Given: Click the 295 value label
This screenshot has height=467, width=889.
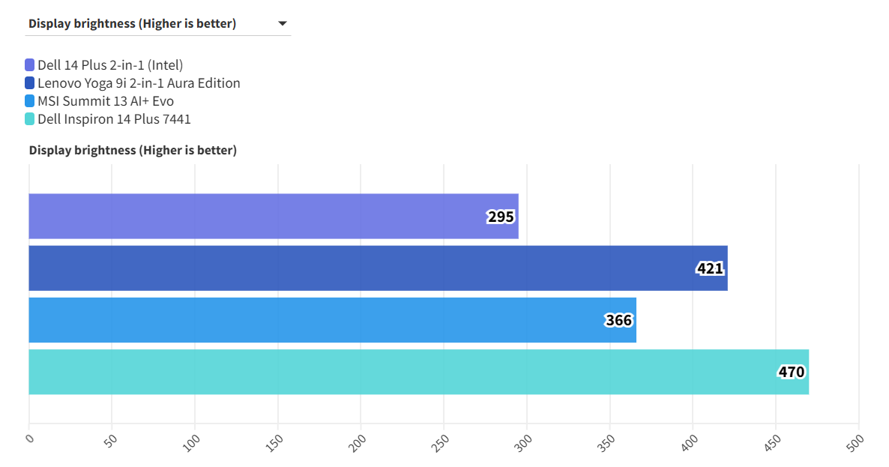Looking at the screenshot, I should (x=501, y=217).
